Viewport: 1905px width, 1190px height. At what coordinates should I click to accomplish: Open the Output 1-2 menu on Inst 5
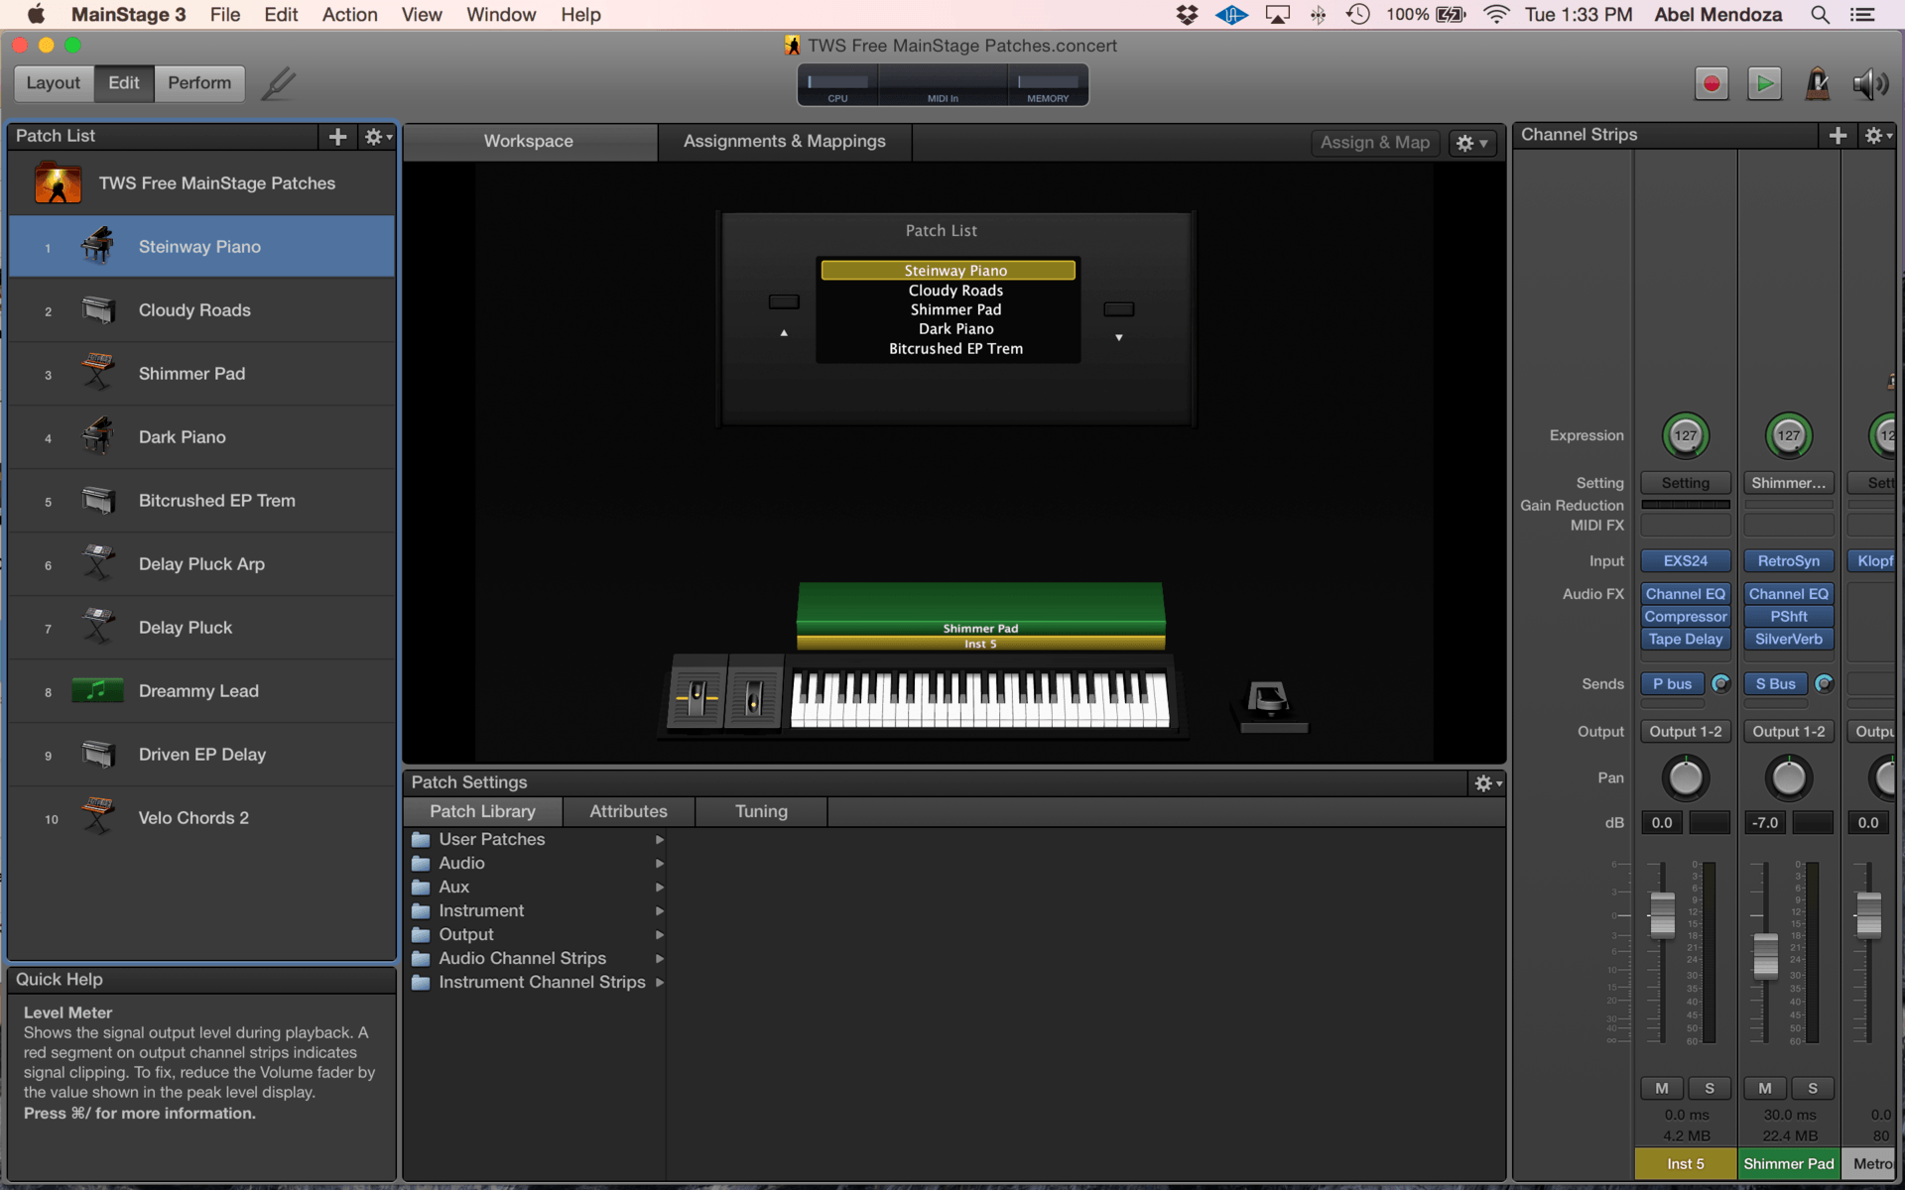1685,731
